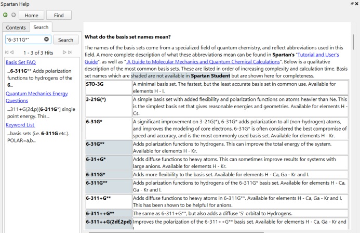Select the 6-311G** table cell
Screen dimensions: 360x233
(x=109, y=186)
